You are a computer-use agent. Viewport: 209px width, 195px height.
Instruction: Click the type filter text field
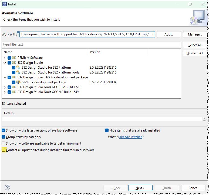coord(91,44)
